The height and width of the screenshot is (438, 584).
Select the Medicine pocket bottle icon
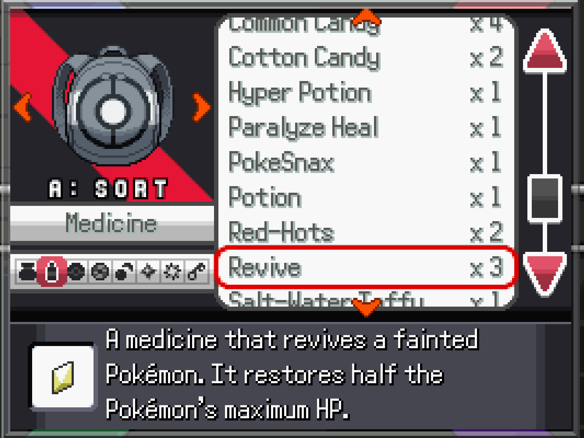51,271
